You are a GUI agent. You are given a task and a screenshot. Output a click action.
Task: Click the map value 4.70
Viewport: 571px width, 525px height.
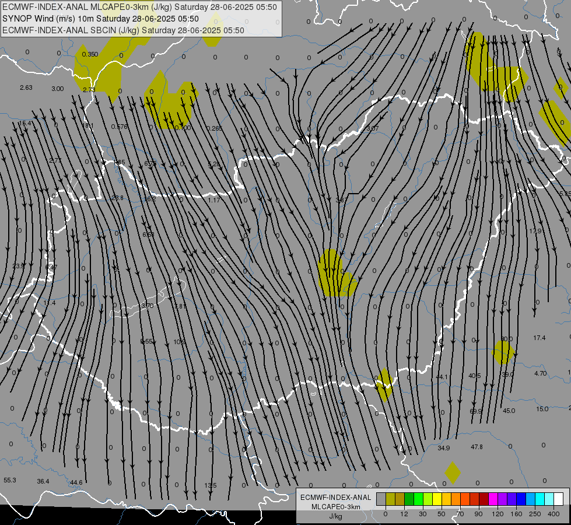click(541, 373)
